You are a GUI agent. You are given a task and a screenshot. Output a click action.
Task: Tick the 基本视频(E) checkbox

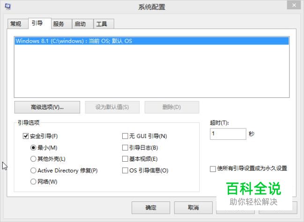[x=125, y=159]
